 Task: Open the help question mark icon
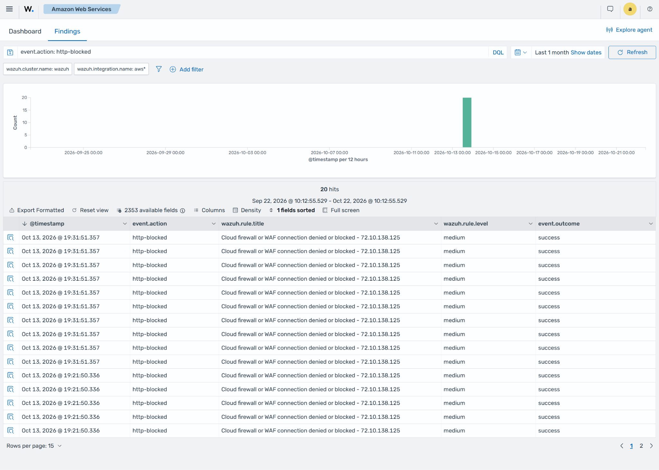coord(650,9)
